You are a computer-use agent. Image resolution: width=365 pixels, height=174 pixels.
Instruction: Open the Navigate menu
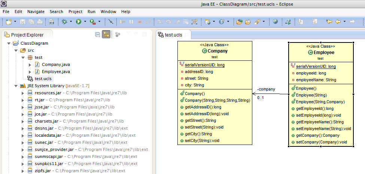coord(36,12)
